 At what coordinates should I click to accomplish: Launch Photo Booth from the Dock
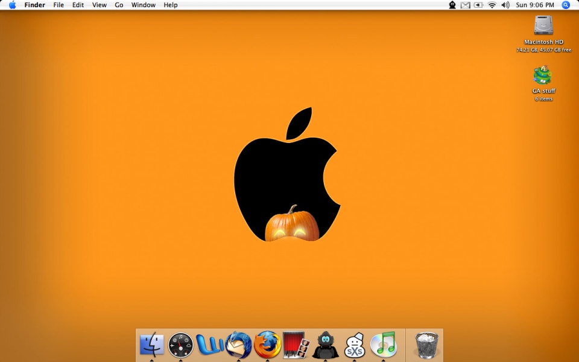296,345
